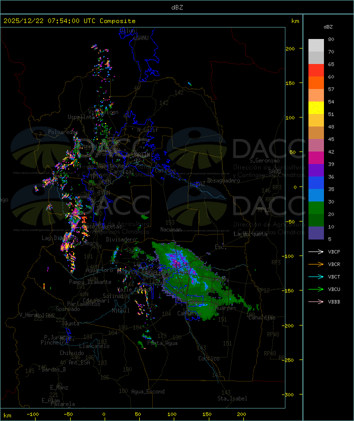Click the E_Manz map label

coord(59,387)
